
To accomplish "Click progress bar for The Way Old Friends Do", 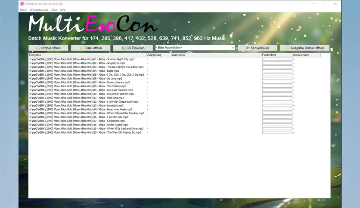I will pyautogui.click(x=277, y=132).
